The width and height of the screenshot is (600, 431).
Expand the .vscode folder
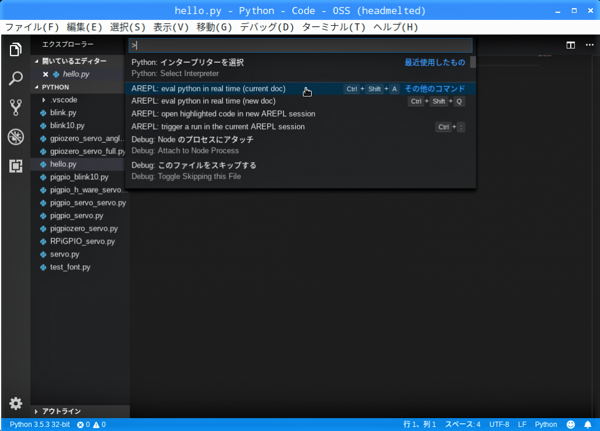pyautogui.click(x=63, y=100)
